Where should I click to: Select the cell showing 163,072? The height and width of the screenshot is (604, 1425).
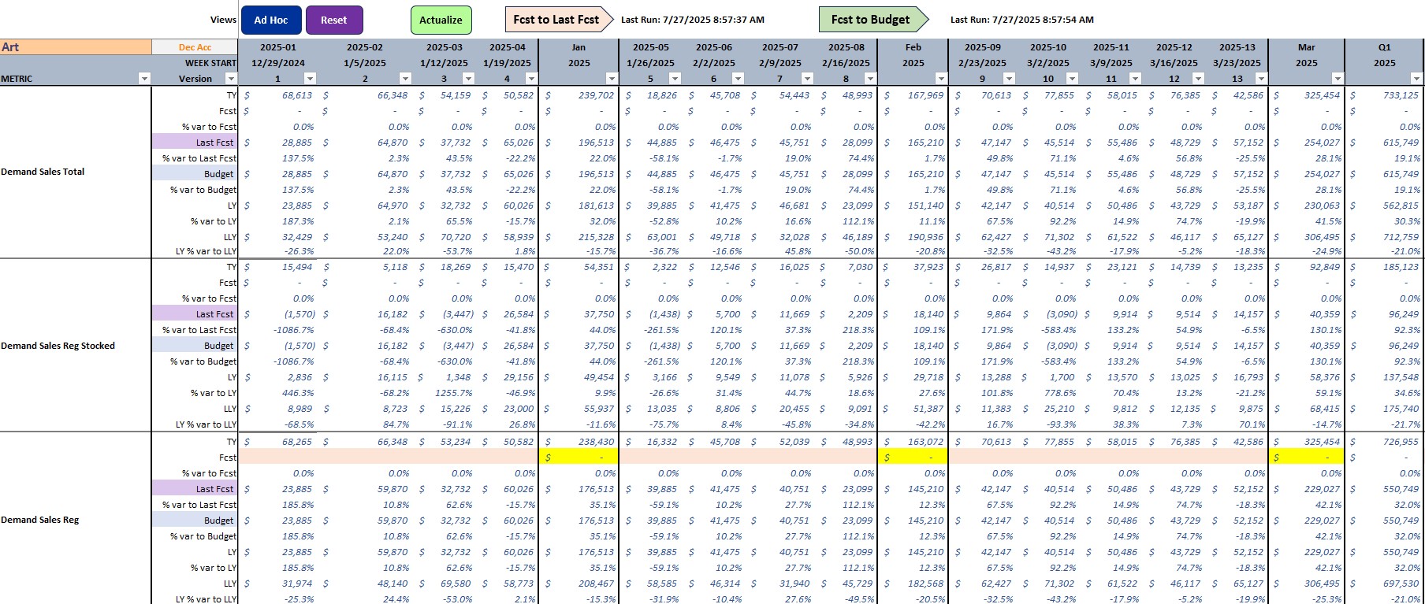tap(913, 442)
